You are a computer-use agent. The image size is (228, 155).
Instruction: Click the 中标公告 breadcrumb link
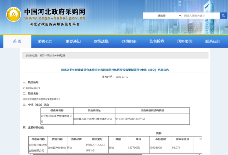[x=61, y=56]
